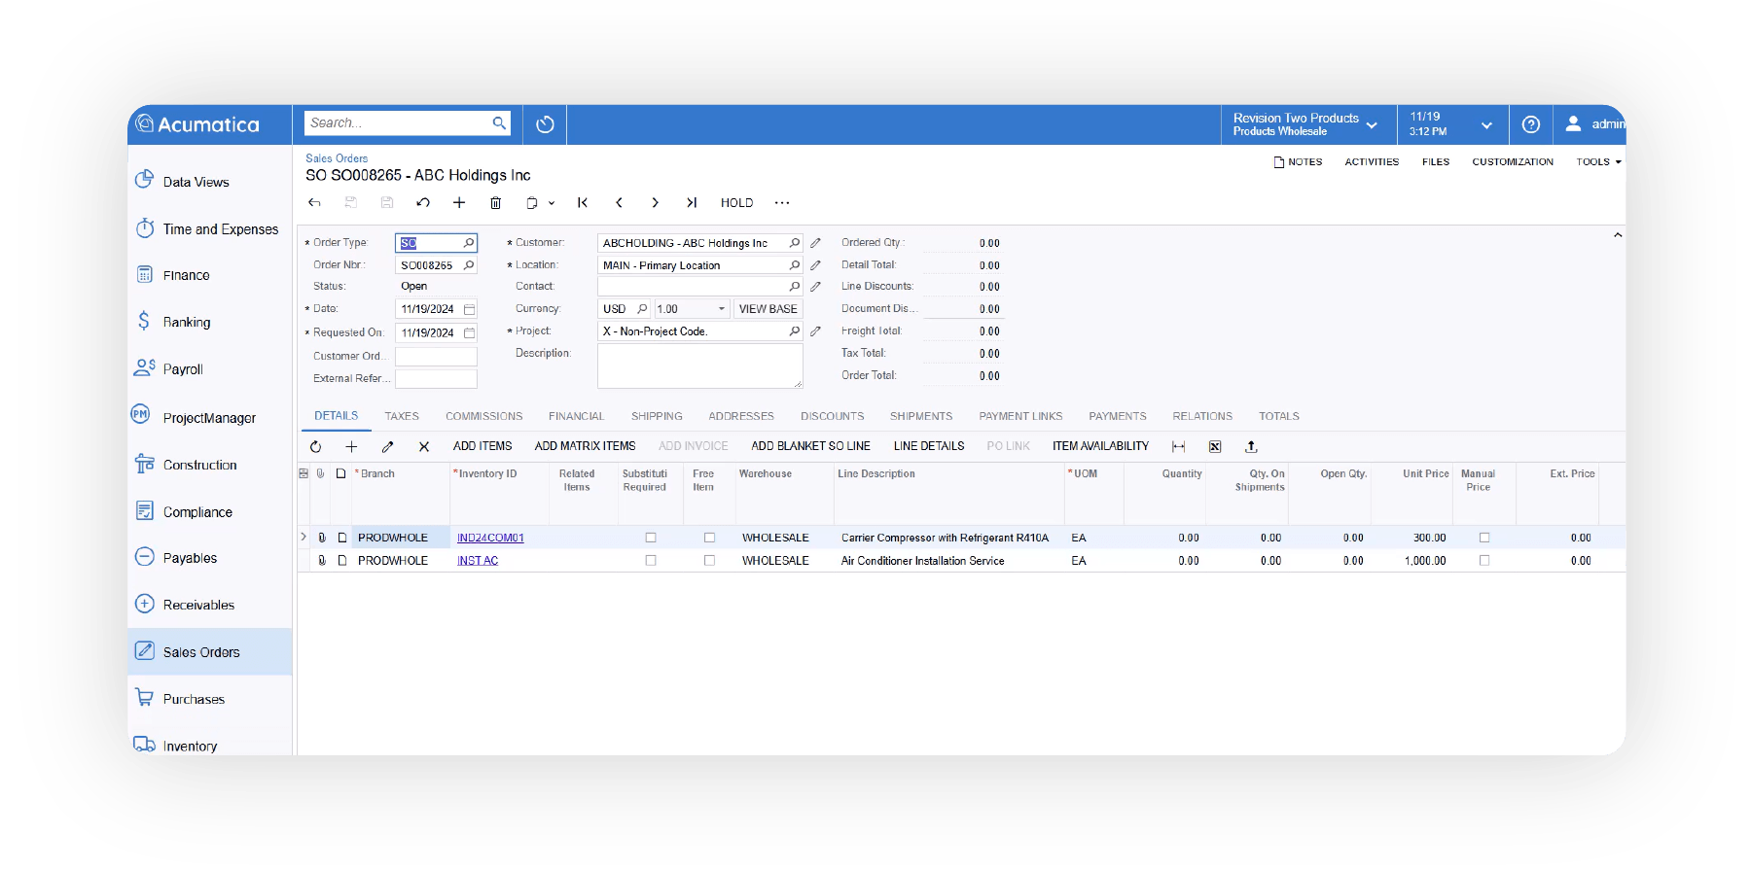Switch to the Payments tab
Viewport: 1751px width, 870px height.
point(1118,416)
